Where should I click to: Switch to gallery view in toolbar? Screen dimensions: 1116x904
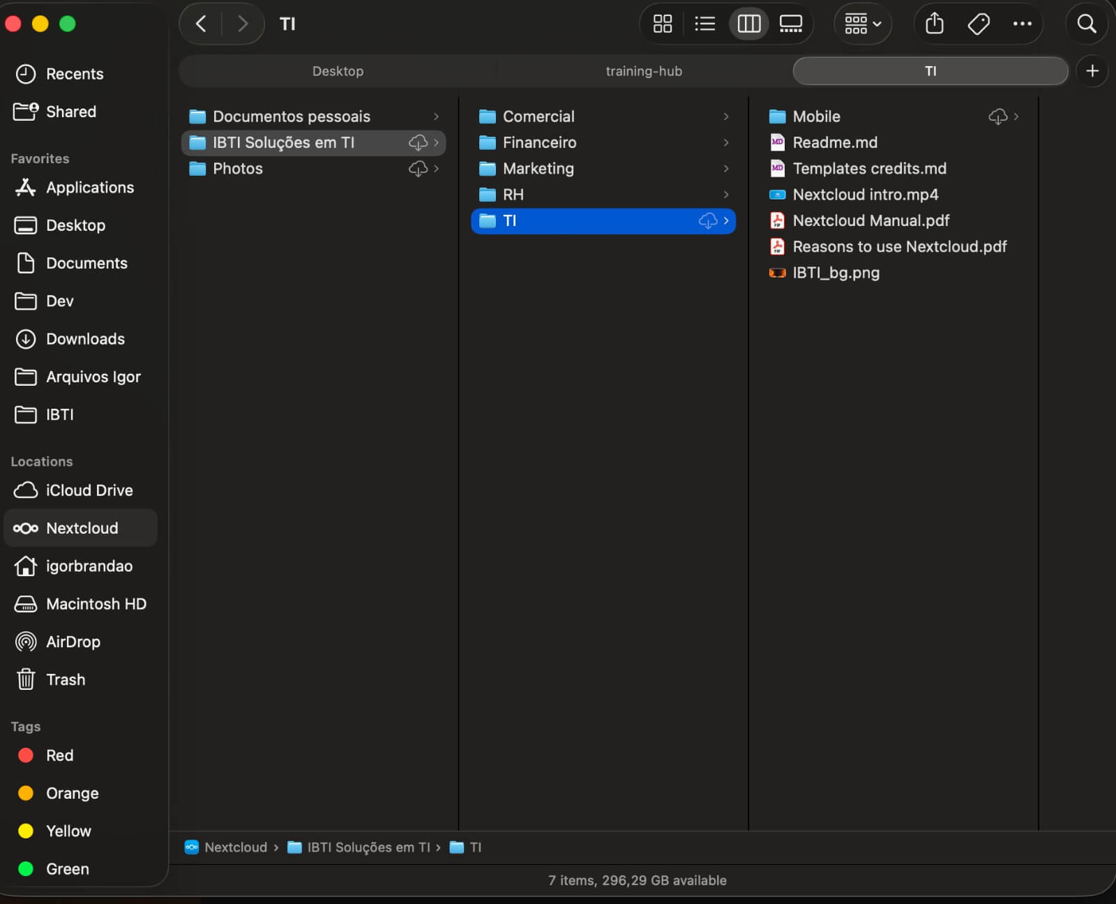pos(790,24)
